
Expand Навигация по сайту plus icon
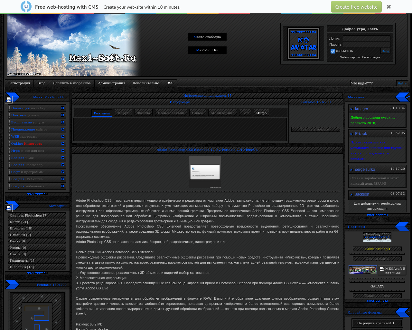pyautogui.click(x=63, y=108)
